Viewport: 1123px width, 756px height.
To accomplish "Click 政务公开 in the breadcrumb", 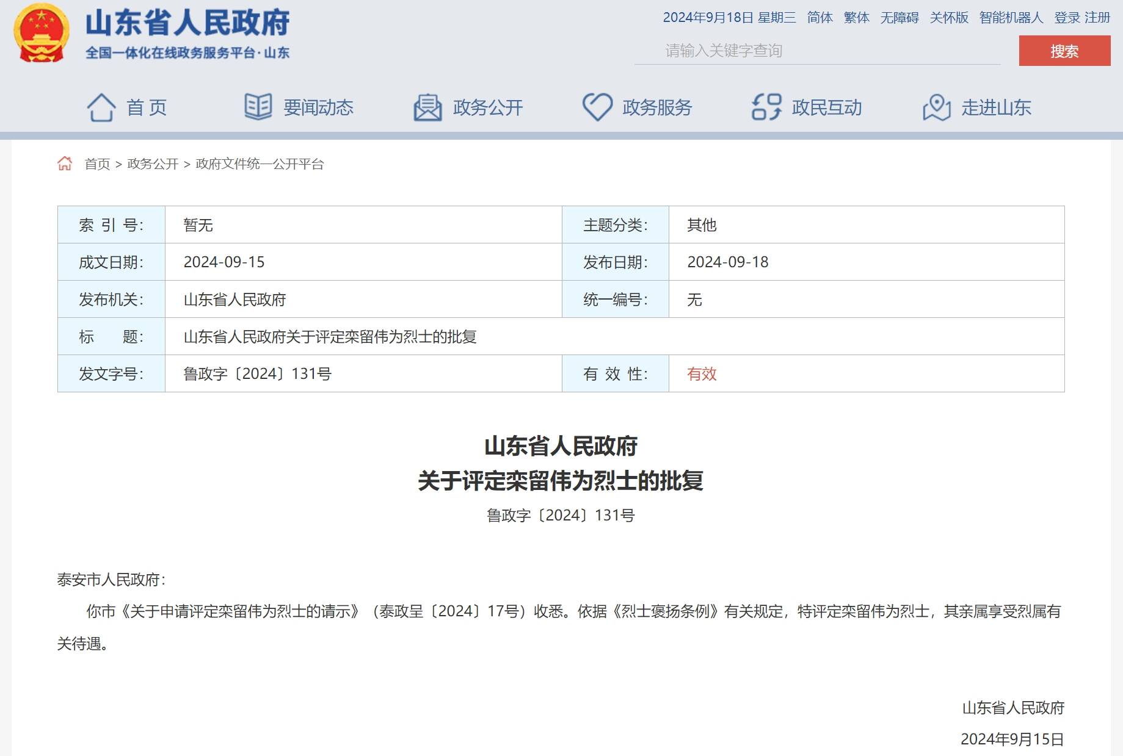I will (x=153, y=164).
